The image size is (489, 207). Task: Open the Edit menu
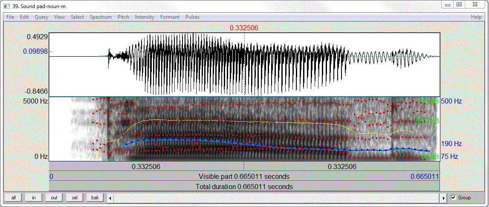click(x=24, y=17)
